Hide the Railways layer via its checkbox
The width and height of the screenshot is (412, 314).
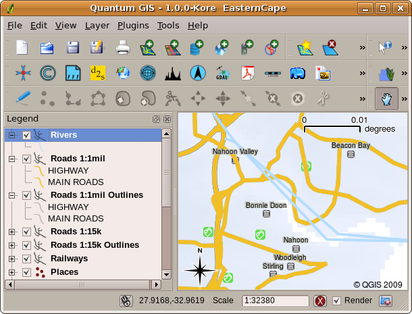click(26, 259)
